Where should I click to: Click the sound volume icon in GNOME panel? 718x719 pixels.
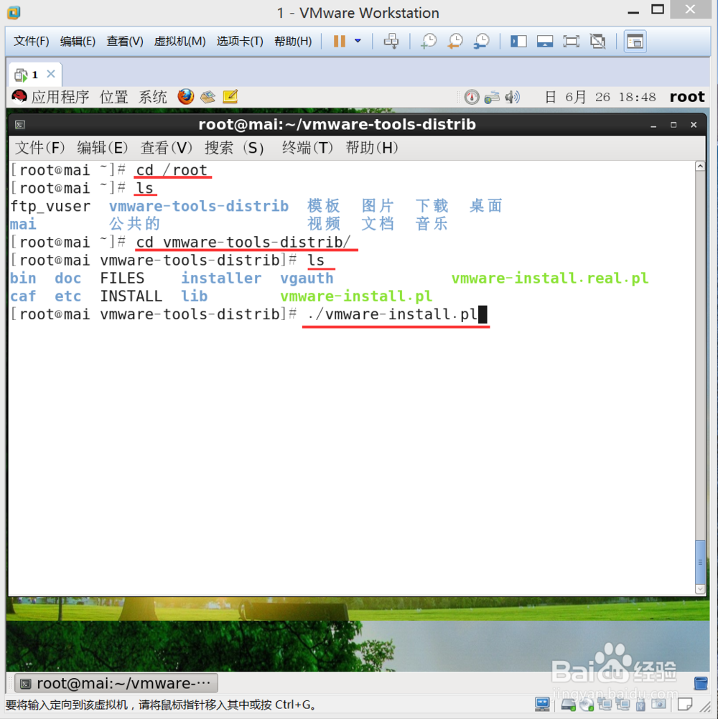pos(511,97)
